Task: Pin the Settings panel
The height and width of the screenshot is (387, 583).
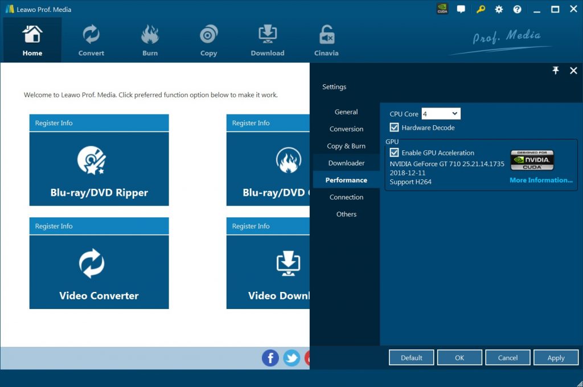Action: tap(556, 71)
